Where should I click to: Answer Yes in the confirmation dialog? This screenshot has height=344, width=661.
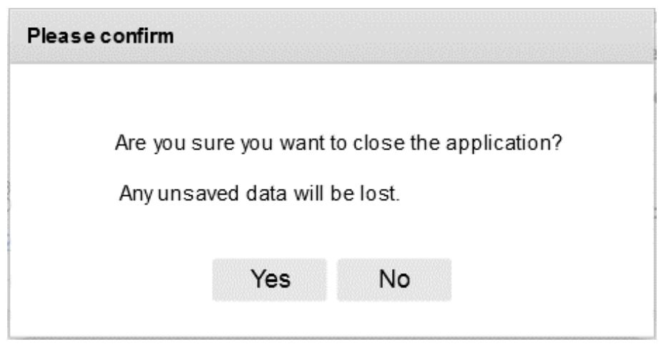(x=270, y=280)
